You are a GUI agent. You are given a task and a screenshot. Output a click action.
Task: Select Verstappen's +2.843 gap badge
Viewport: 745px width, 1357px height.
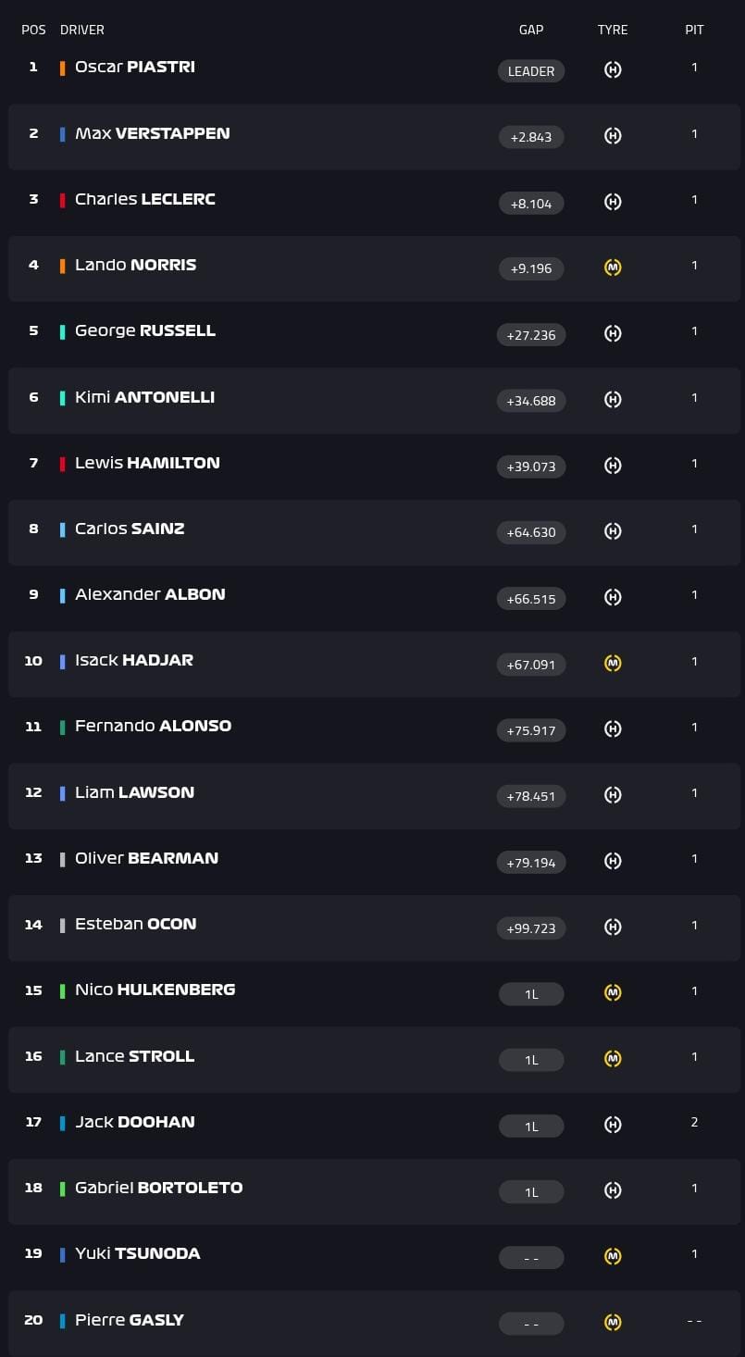531,137
